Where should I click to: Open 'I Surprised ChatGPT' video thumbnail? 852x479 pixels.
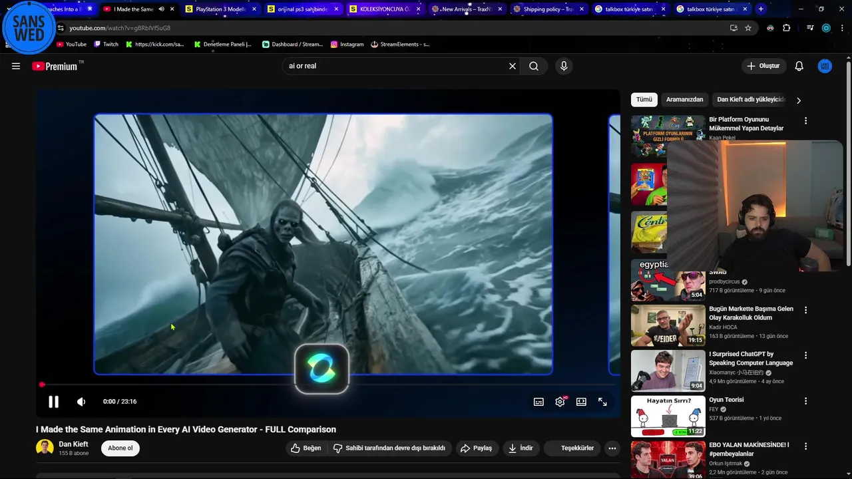coord(668,371)
